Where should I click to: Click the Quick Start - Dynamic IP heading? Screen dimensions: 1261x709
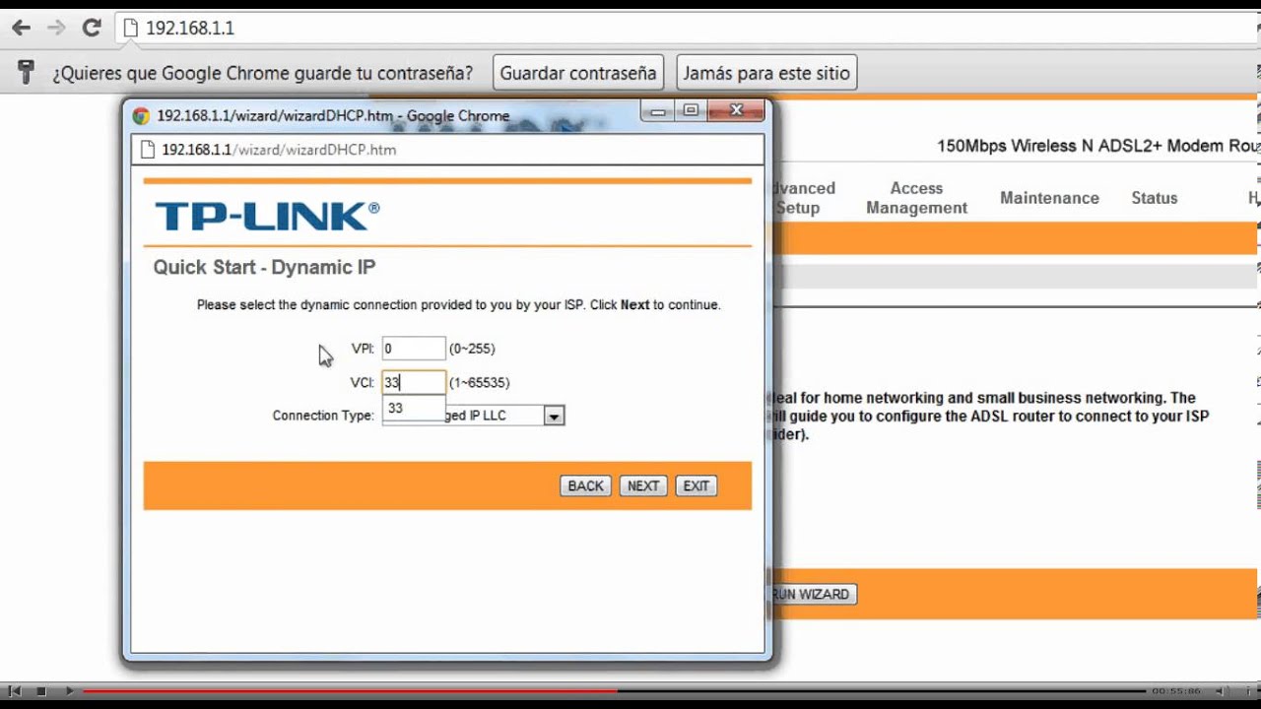coord(264,268)
